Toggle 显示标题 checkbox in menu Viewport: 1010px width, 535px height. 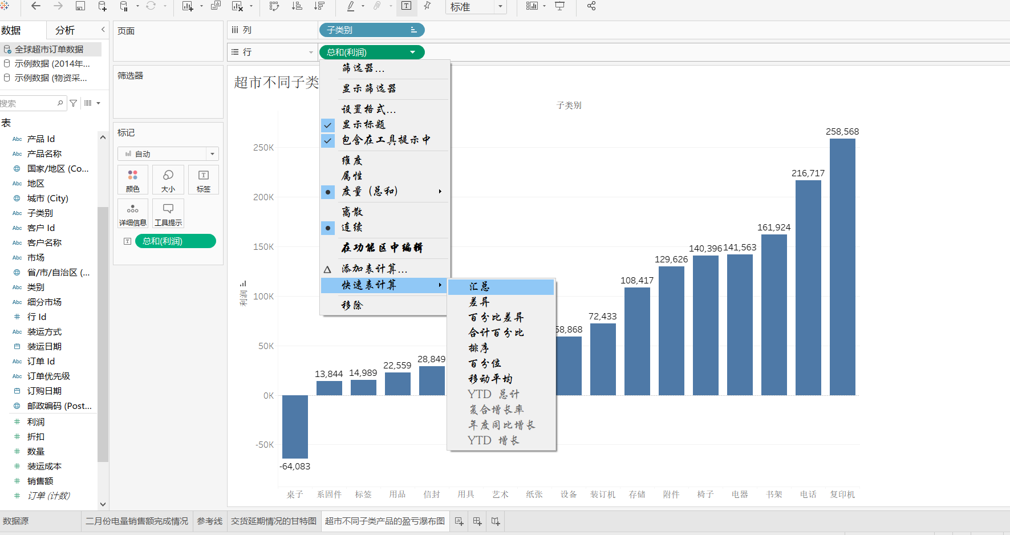(x=328, y=125)
